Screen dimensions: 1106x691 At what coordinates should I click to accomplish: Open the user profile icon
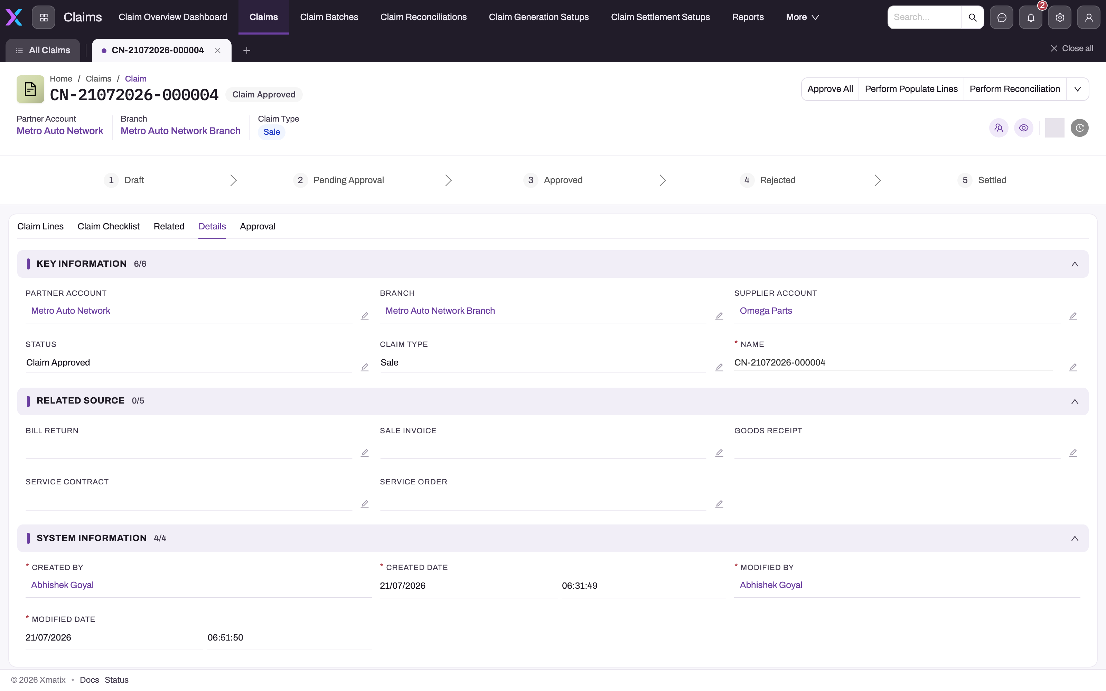click(x=1089, y=17)
